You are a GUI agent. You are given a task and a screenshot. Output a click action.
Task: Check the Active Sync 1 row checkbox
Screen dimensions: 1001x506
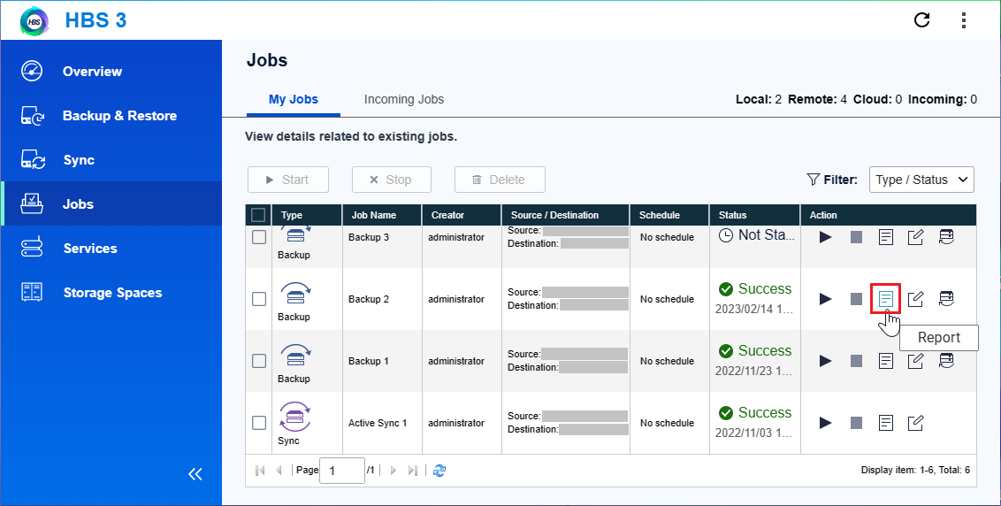tap(258, 423)
